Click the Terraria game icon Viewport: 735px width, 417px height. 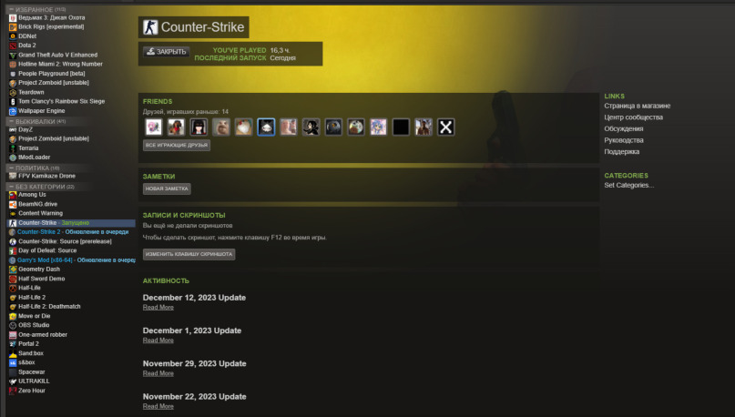click(13, 148)
